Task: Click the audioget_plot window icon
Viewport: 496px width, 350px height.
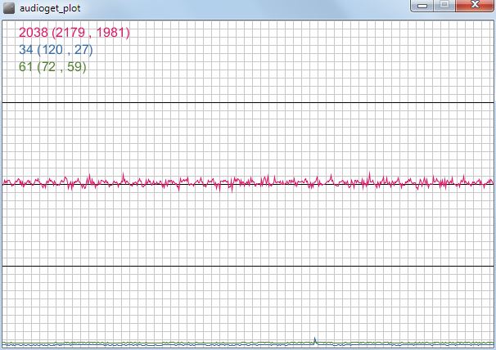Action: [9, 8]
